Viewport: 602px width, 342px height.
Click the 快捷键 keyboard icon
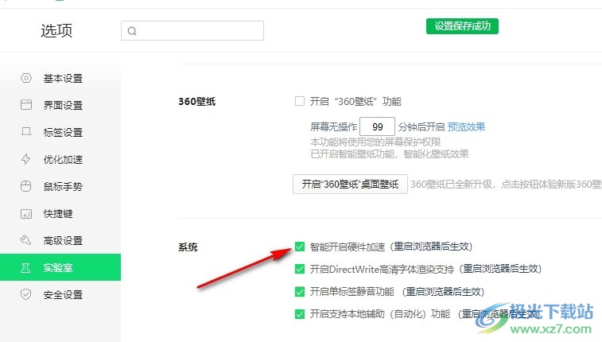26,213
